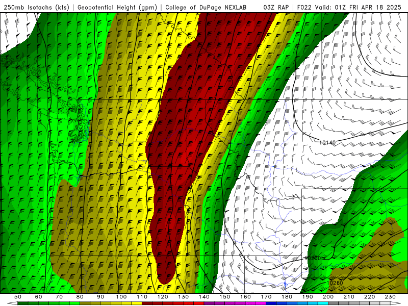Click the dark maroon swatch under 110

coord(147,303)
